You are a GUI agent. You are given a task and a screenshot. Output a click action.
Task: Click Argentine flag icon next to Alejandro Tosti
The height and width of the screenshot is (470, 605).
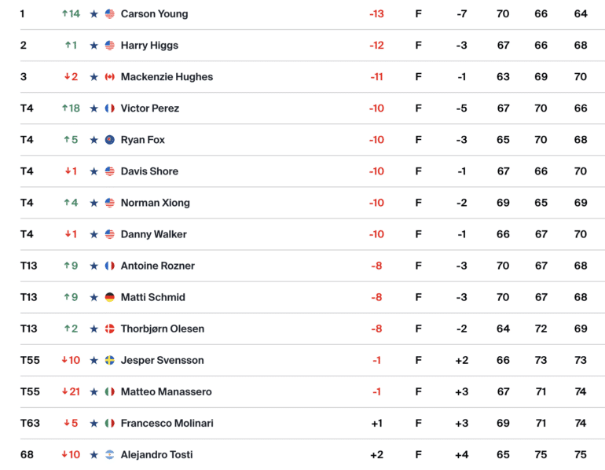tap(109, 455)
